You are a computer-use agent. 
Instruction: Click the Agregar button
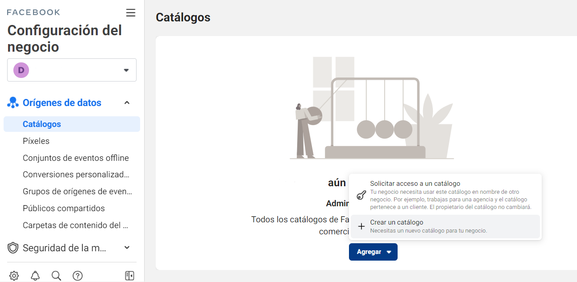click(373, 252)
